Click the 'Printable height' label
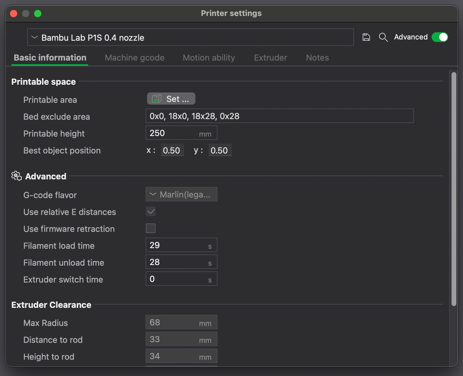The width and height of the screenshot is (463, 376). coord(54,134)
